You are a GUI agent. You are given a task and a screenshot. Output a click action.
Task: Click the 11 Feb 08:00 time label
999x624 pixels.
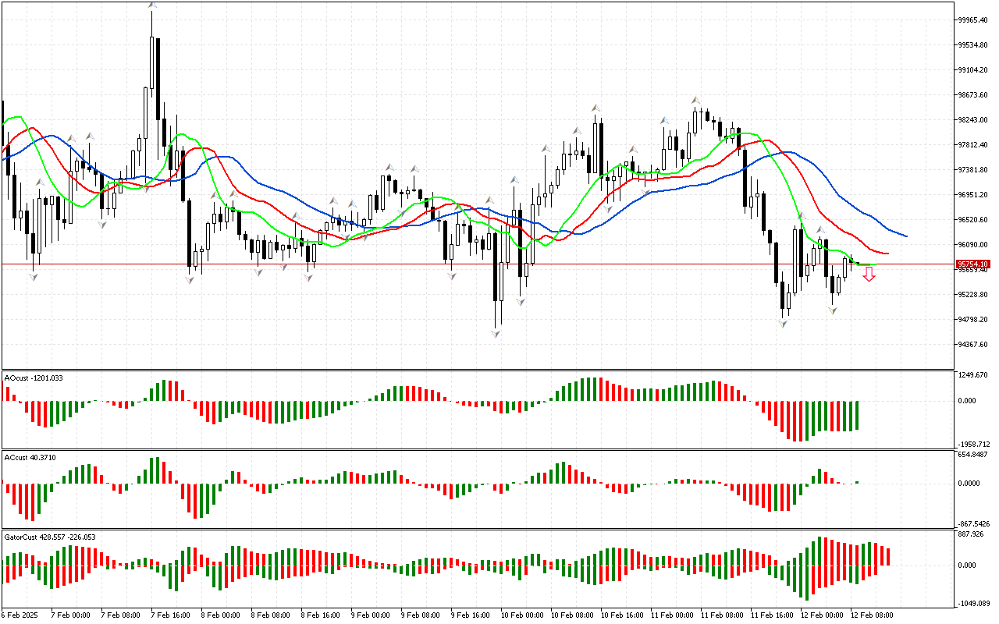[x=722, y=615]
